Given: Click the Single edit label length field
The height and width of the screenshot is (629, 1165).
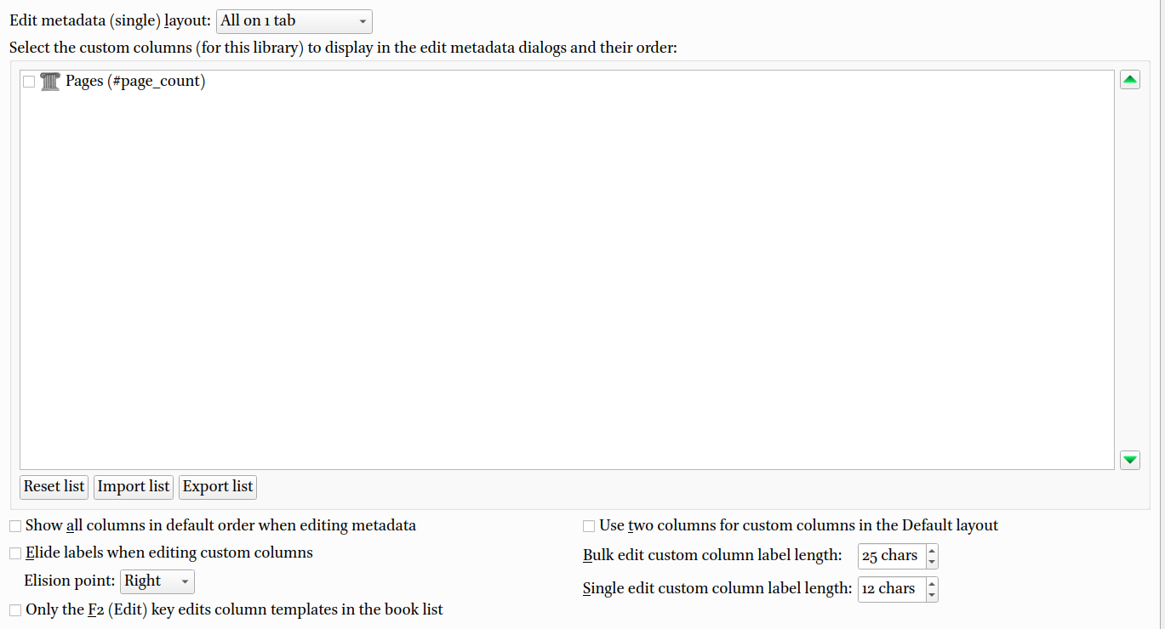Looking at the screenshot, I should 890,589.
